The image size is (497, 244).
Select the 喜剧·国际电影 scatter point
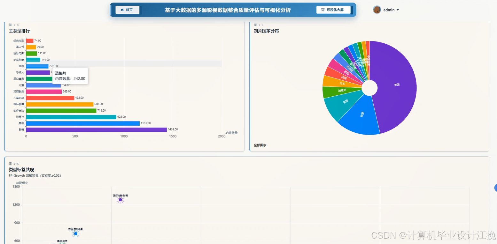click(x=75, y=234)
